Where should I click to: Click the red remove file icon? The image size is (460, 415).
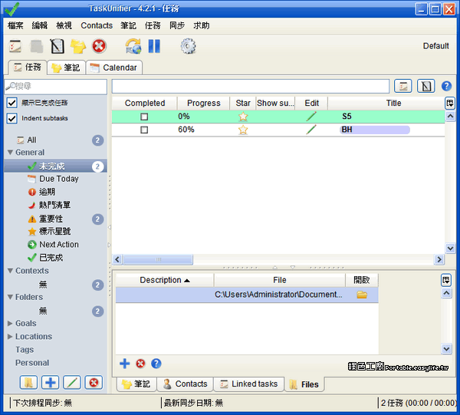pyautogui.click(x=140, y=364)
